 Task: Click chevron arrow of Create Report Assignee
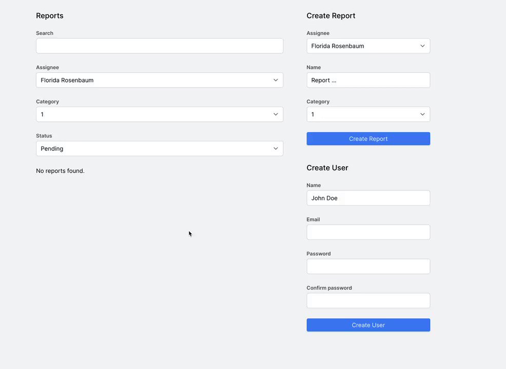(x=422, y=46)
